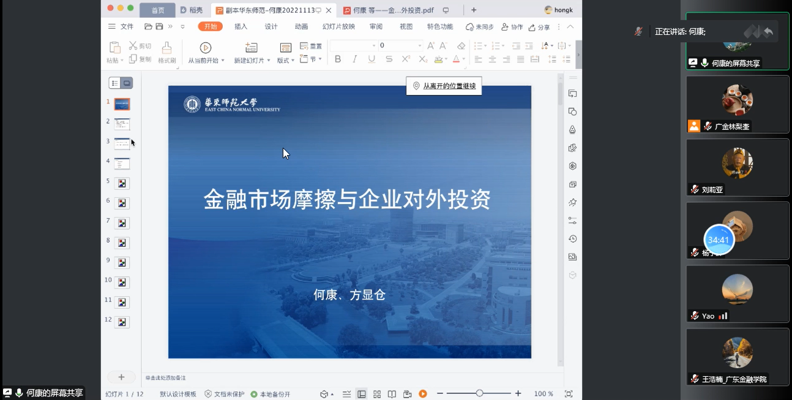Toggle italic text formatting

click(x=354, y=59)
